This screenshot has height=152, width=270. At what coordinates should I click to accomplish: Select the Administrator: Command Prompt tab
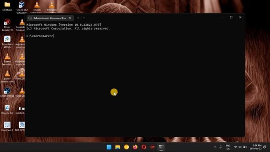coord(50,18)
